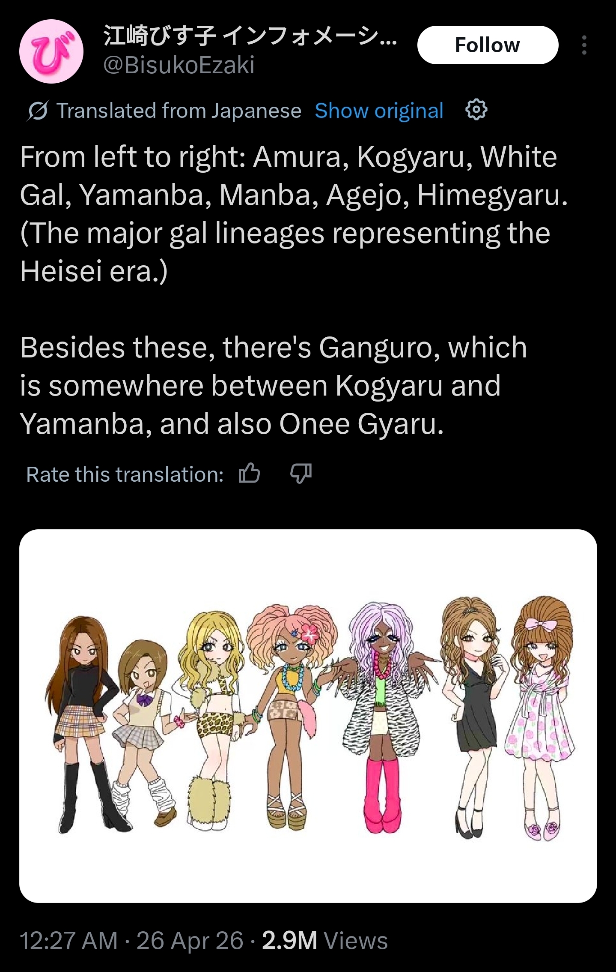Click the Show original link
Viewport: 616px width, 972px height.
379,111
